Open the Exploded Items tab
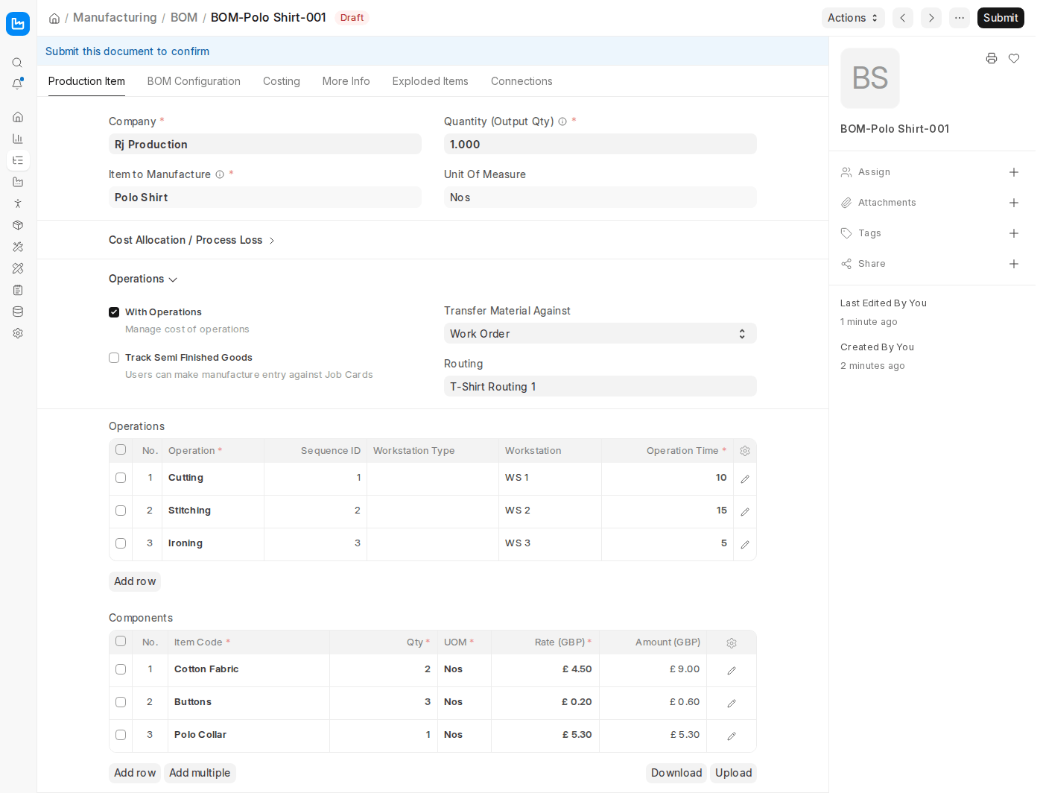Screen dimensions: 1043x793 click(431, 81)
